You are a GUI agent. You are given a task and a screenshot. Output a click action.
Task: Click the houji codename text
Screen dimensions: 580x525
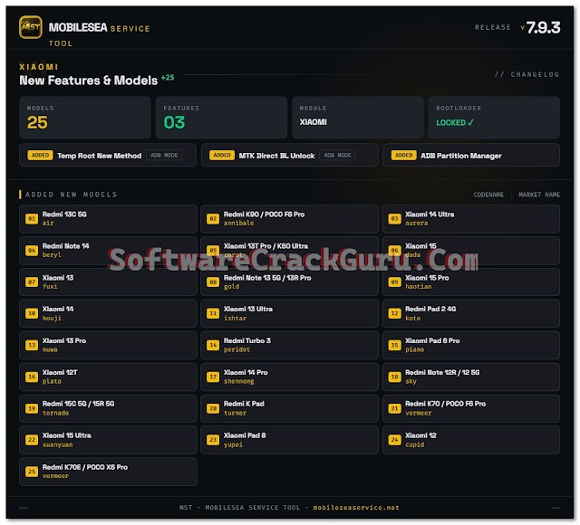(52, 318)
